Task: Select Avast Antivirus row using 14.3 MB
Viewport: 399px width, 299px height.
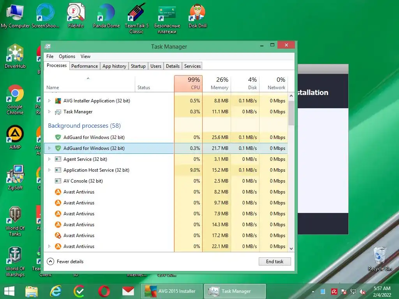Action: (x=166, y=225)
